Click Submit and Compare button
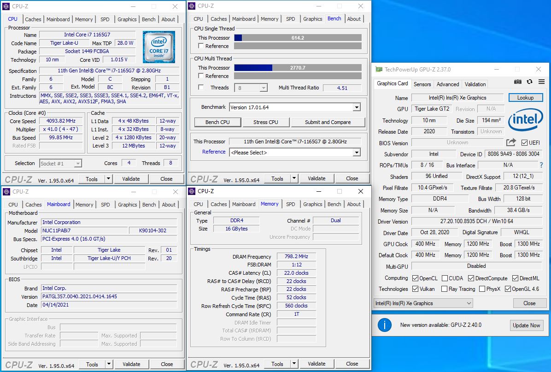 coord(328,122)
